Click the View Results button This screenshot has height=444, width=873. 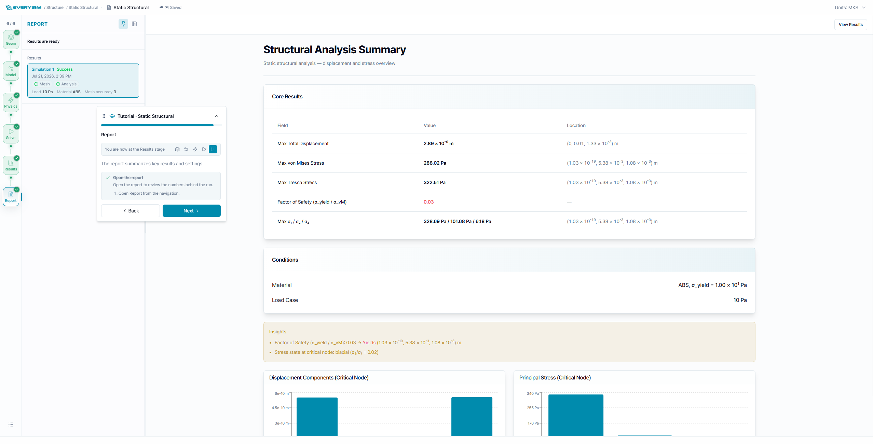tap(850, 25)
